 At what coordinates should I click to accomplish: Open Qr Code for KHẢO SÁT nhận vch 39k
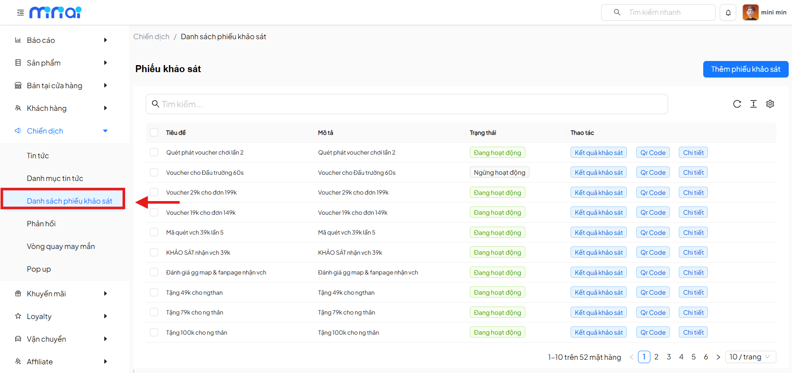click(x=652, y=252)
